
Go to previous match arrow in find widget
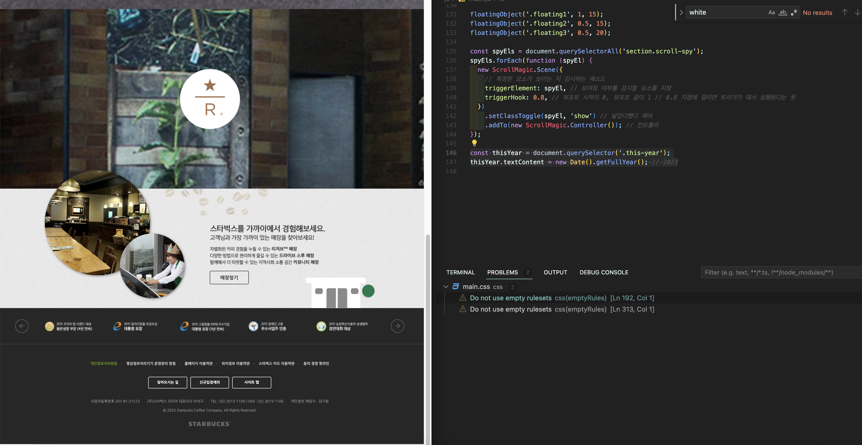click(845, 12)
